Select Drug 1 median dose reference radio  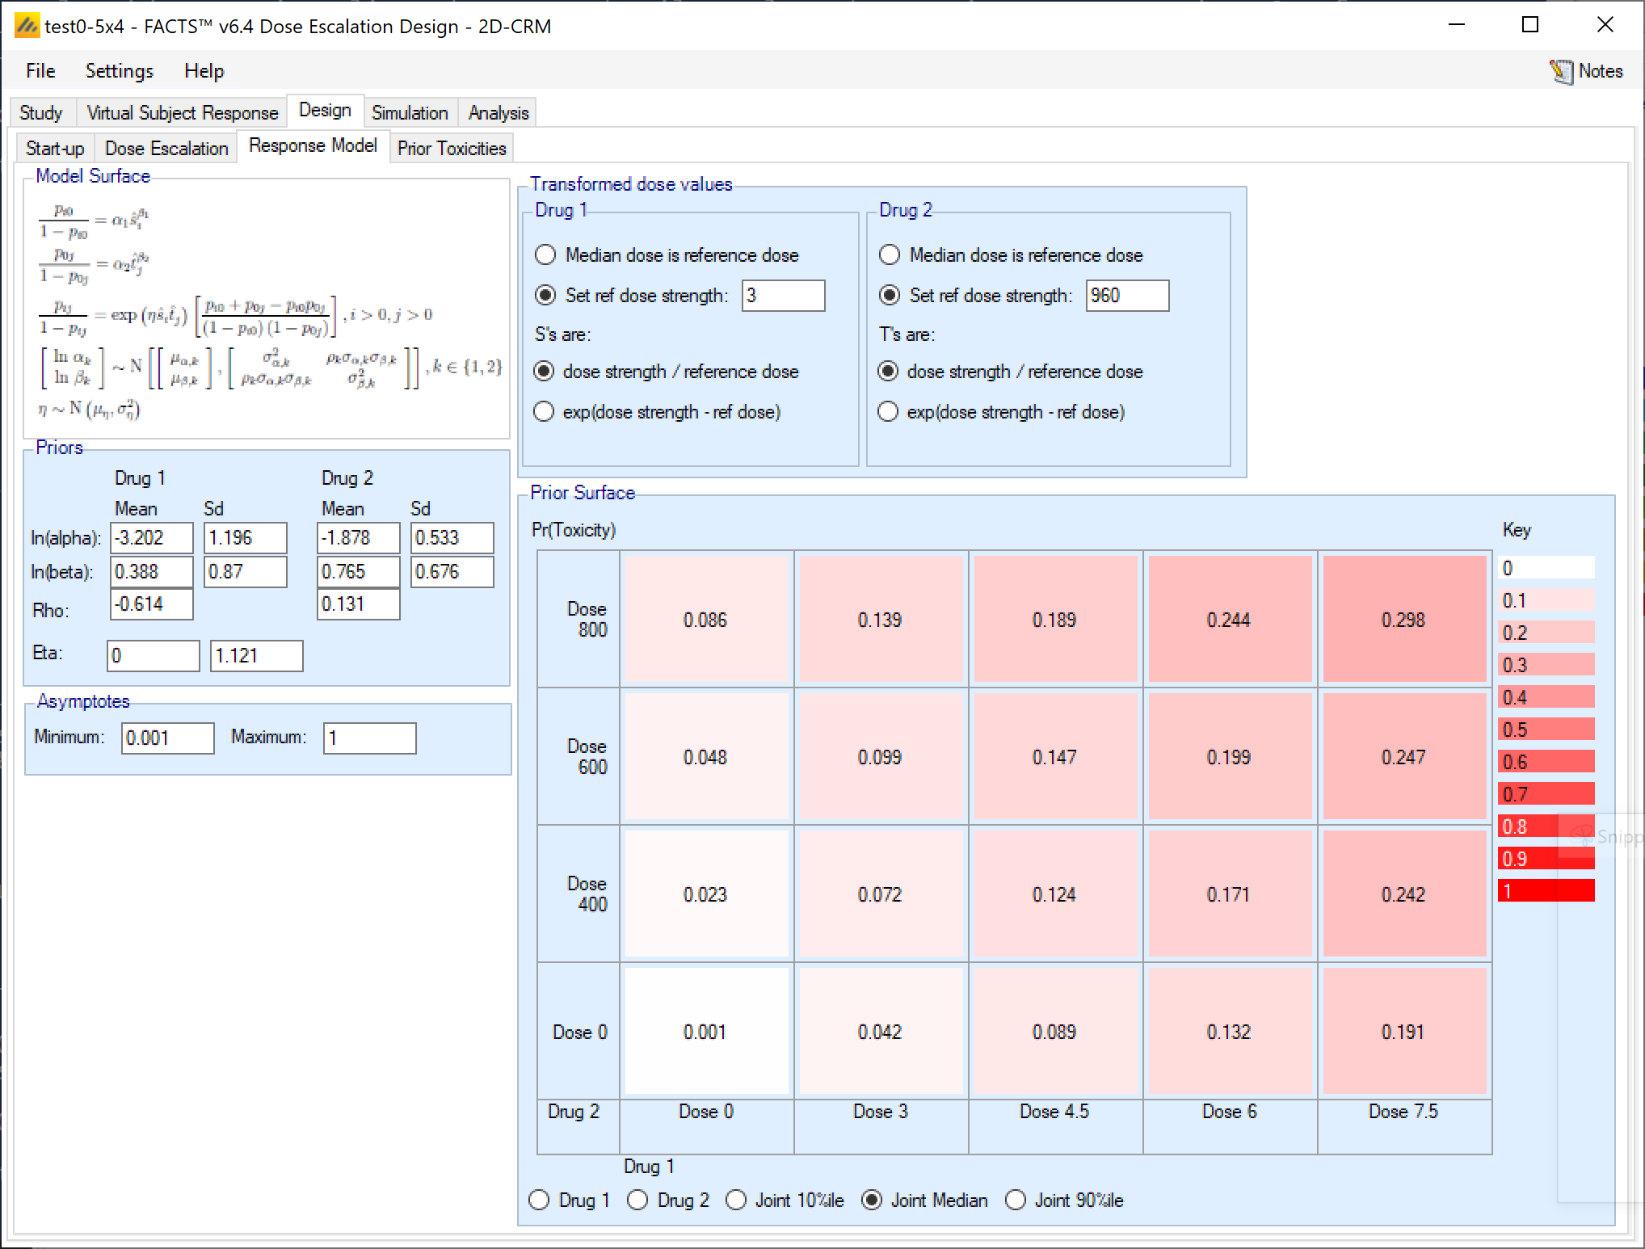point(546,255)
